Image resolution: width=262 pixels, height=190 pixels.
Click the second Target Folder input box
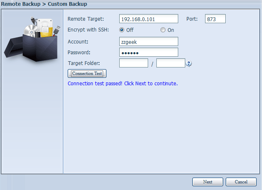170,63
